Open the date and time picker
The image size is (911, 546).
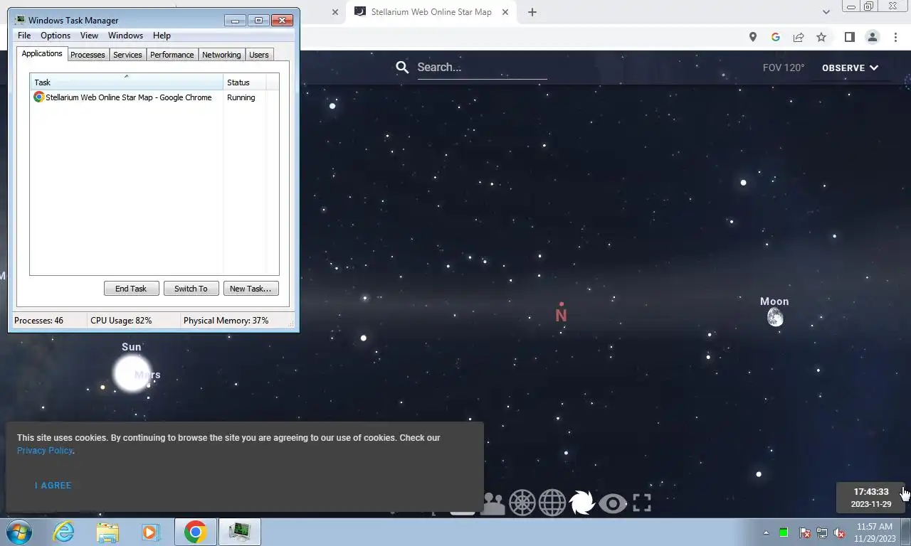[871, 498]
